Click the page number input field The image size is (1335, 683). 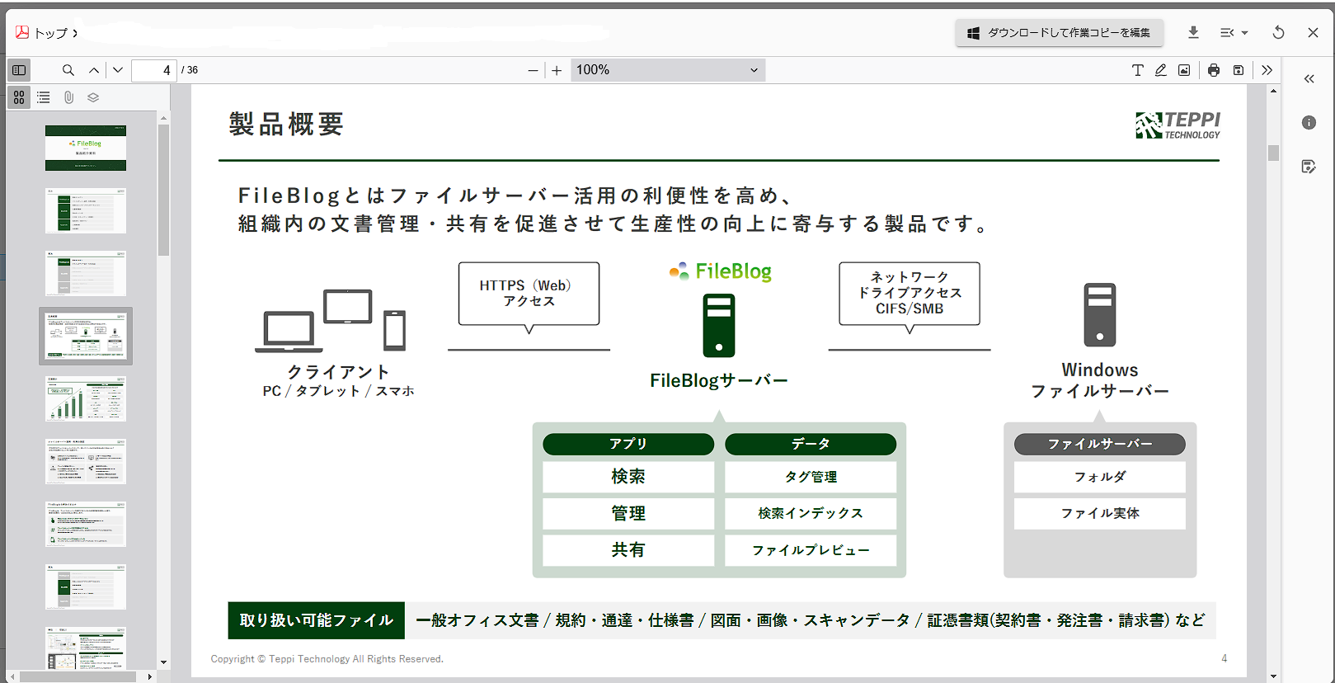tap(154, 70)
